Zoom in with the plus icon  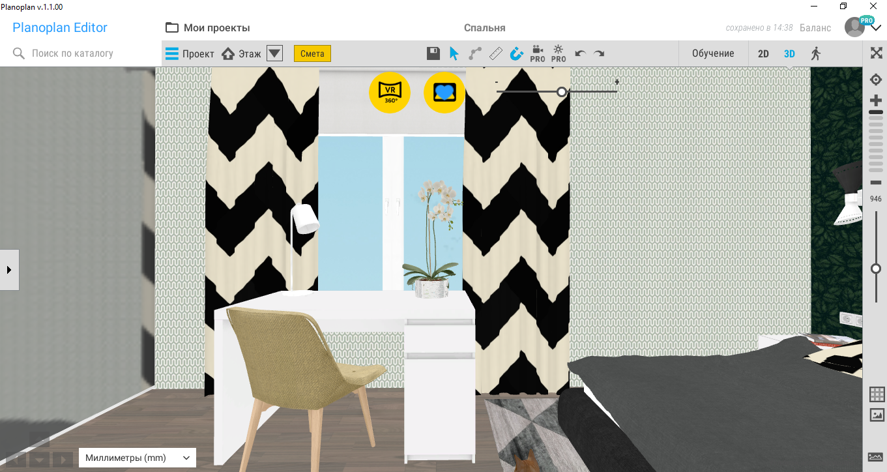coord(876,100)
